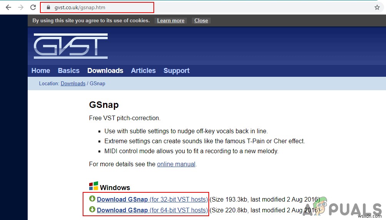
Task: Open the Articles navigation item
Action: coord(143,71)
